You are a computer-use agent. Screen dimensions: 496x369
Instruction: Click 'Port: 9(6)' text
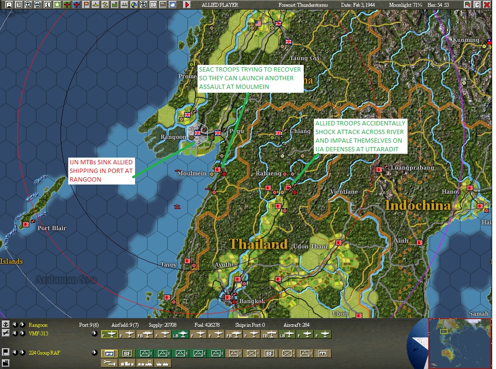tap(89, 325)
